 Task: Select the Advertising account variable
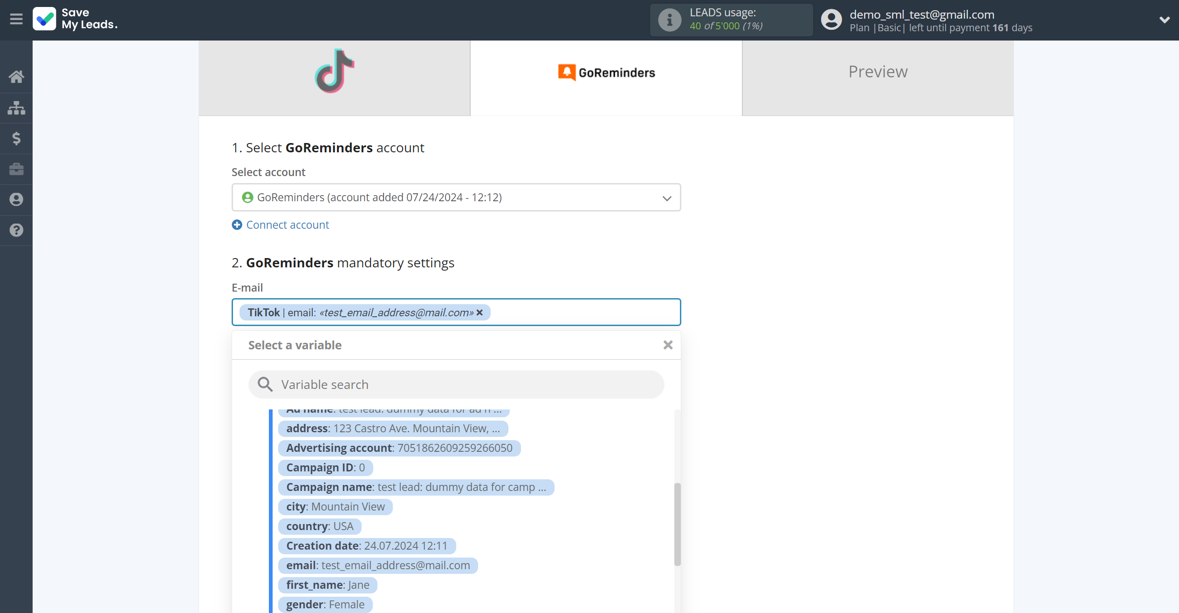click(x=399, y=448)
